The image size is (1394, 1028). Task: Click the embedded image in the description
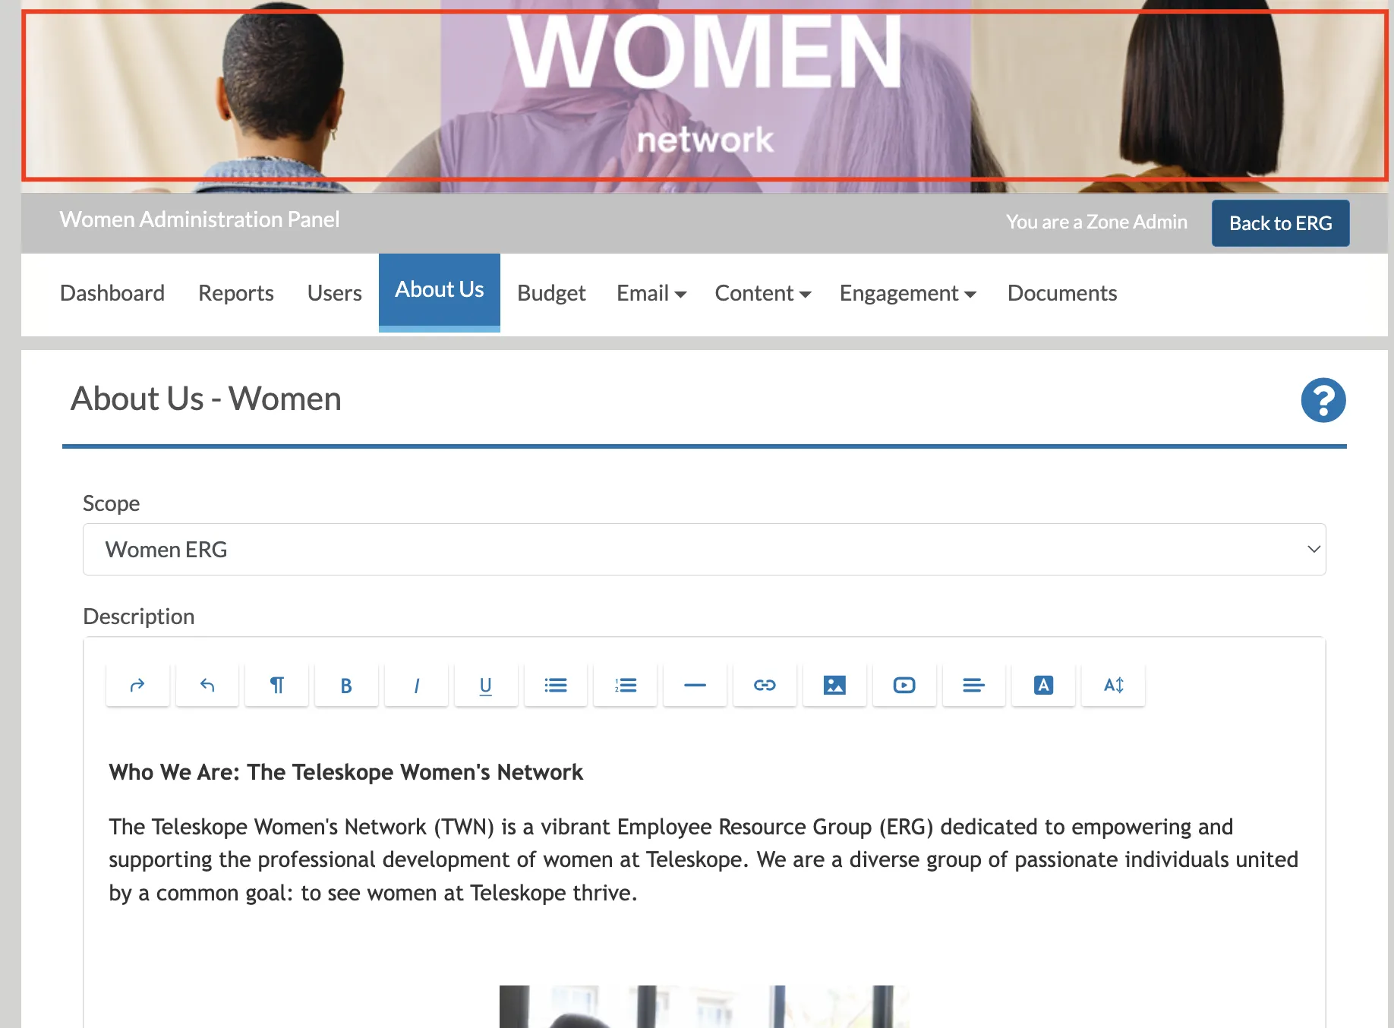[704, 1007]
